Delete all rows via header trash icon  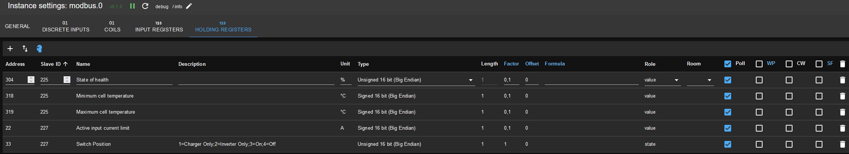(842, 64)
